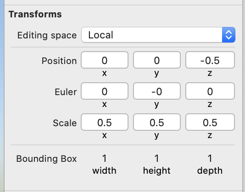Select the Euler x input field
The image size is (245, 192).
[x=105, y=91]
